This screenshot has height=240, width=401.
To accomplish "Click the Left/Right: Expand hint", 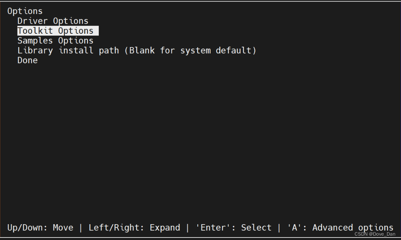I will 135,227.
